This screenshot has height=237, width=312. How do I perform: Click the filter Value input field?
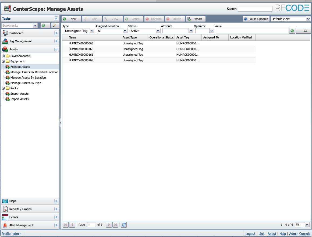click(x=252, y=31)
